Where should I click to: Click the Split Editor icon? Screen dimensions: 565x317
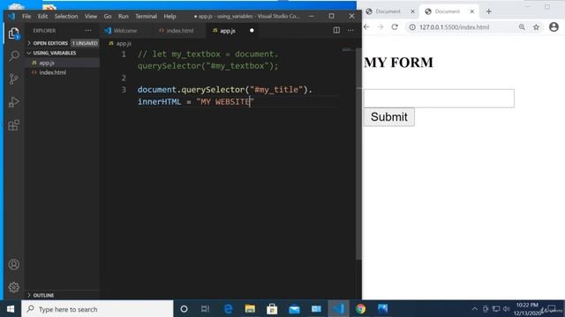pyautogui.click(x=336, y=31)
